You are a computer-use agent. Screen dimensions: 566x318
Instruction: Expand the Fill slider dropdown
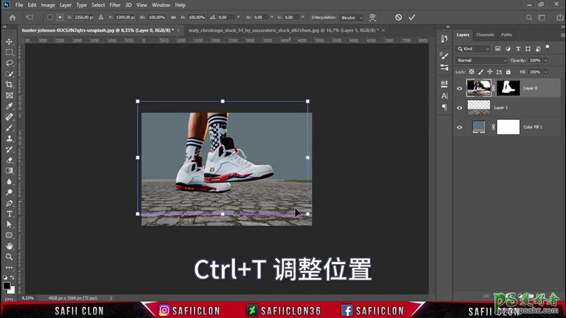(x=546, y=72)
